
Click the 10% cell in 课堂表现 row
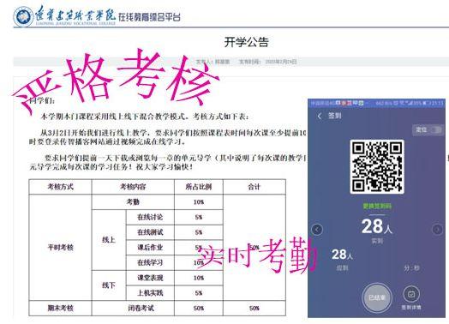[199, 278]
